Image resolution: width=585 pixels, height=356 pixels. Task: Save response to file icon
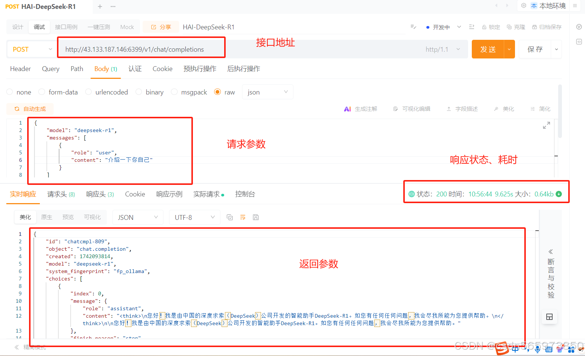point(256,217)
